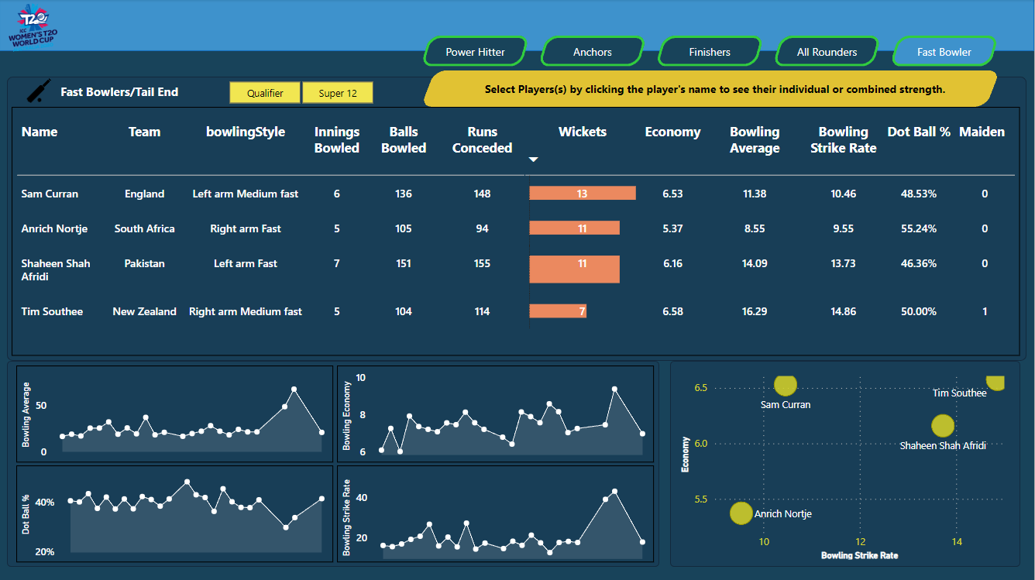Click Sam Curran bubble in scatter chart
1035x580 pixels.
click(786, 384)
